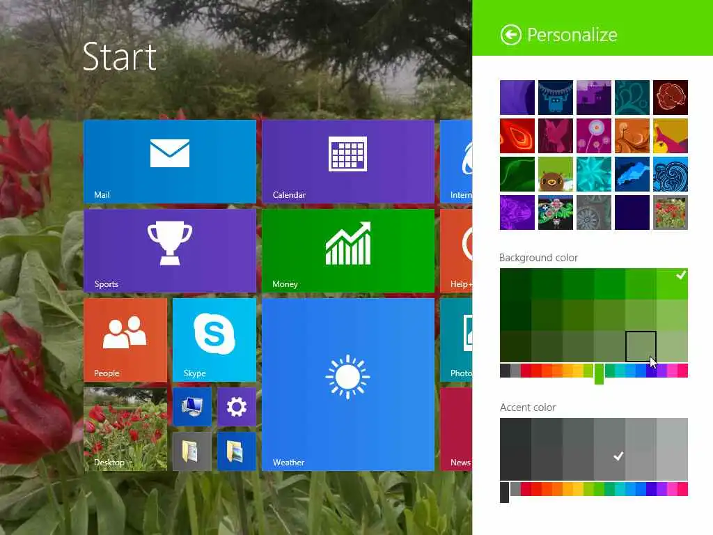713x535 pixels.
Task: Select the brown owl background pattern
Action: click(x=555, y=173)
